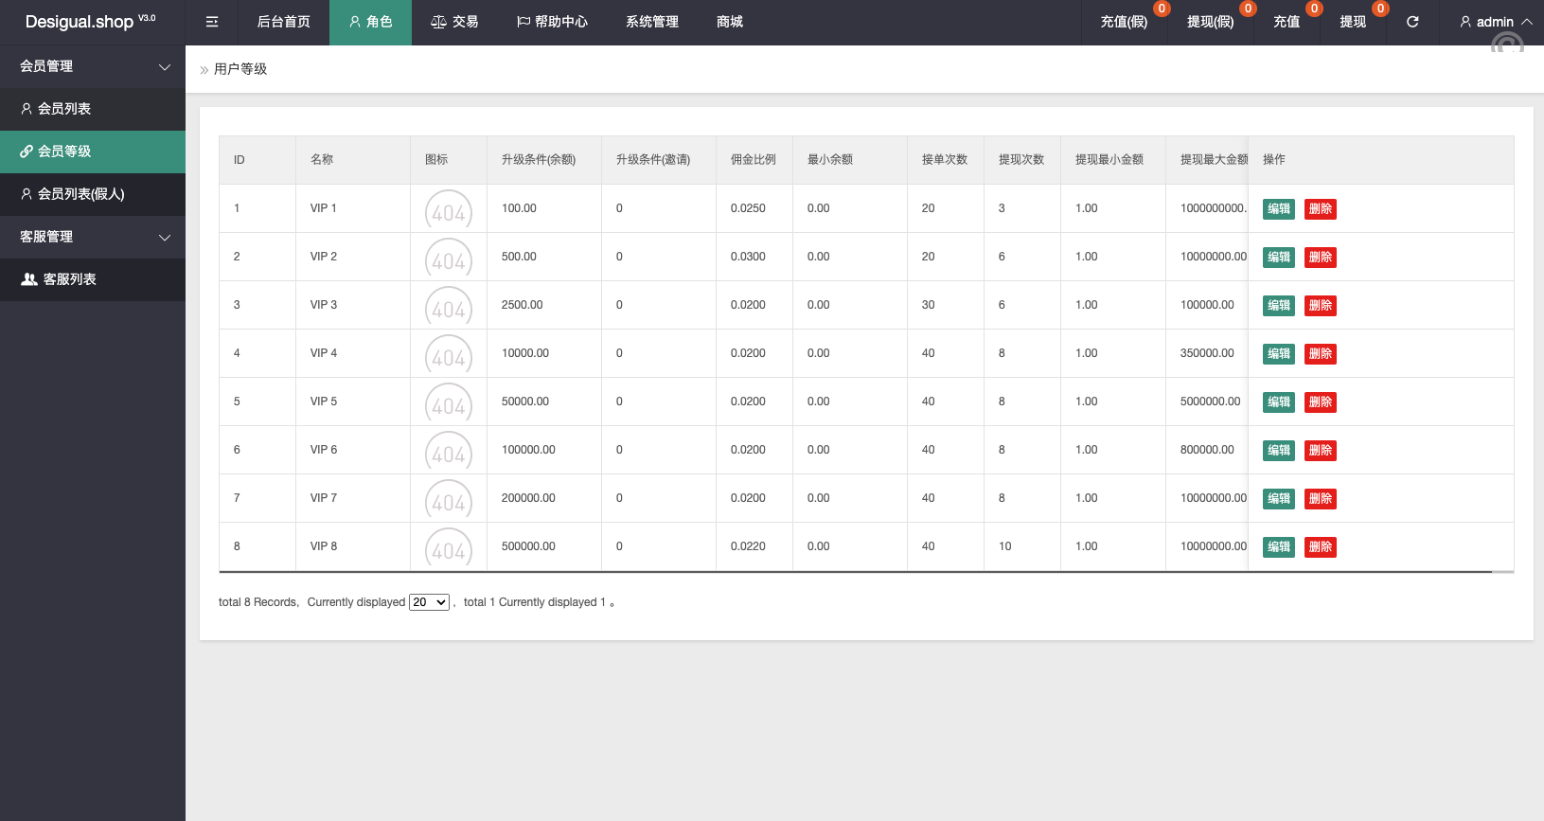Click the 404 placeholder icon for VIP 1
The width and height of the screenshot is (1544, 821).
tap(449, 210)
